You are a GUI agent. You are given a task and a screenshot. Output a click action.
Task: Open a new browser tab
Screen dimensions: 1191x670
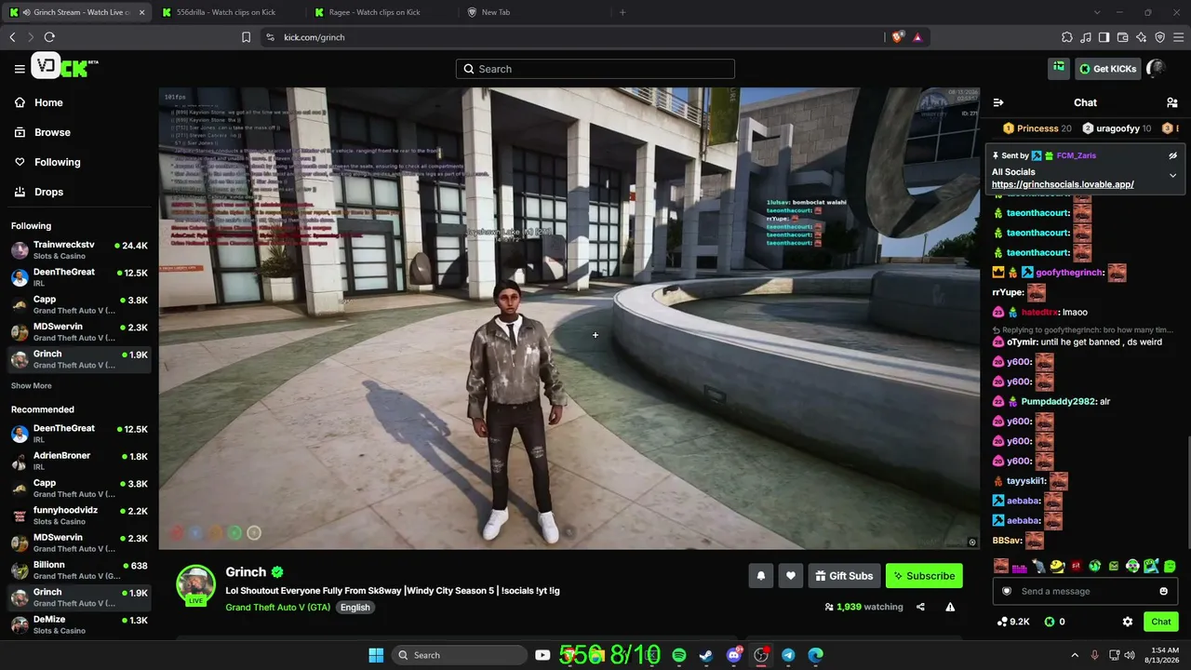click(622, 12)
